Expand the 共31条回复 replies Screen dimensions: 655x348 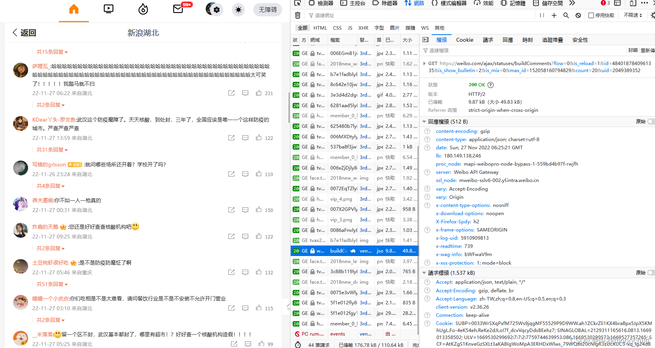click(52, 150)
